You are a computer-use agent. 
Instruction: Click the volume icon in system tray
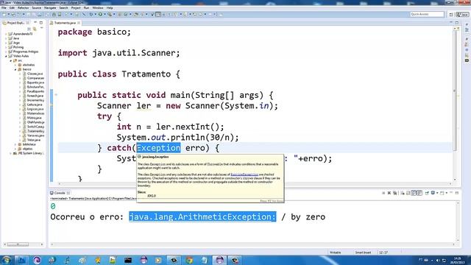tap(438, 260)
